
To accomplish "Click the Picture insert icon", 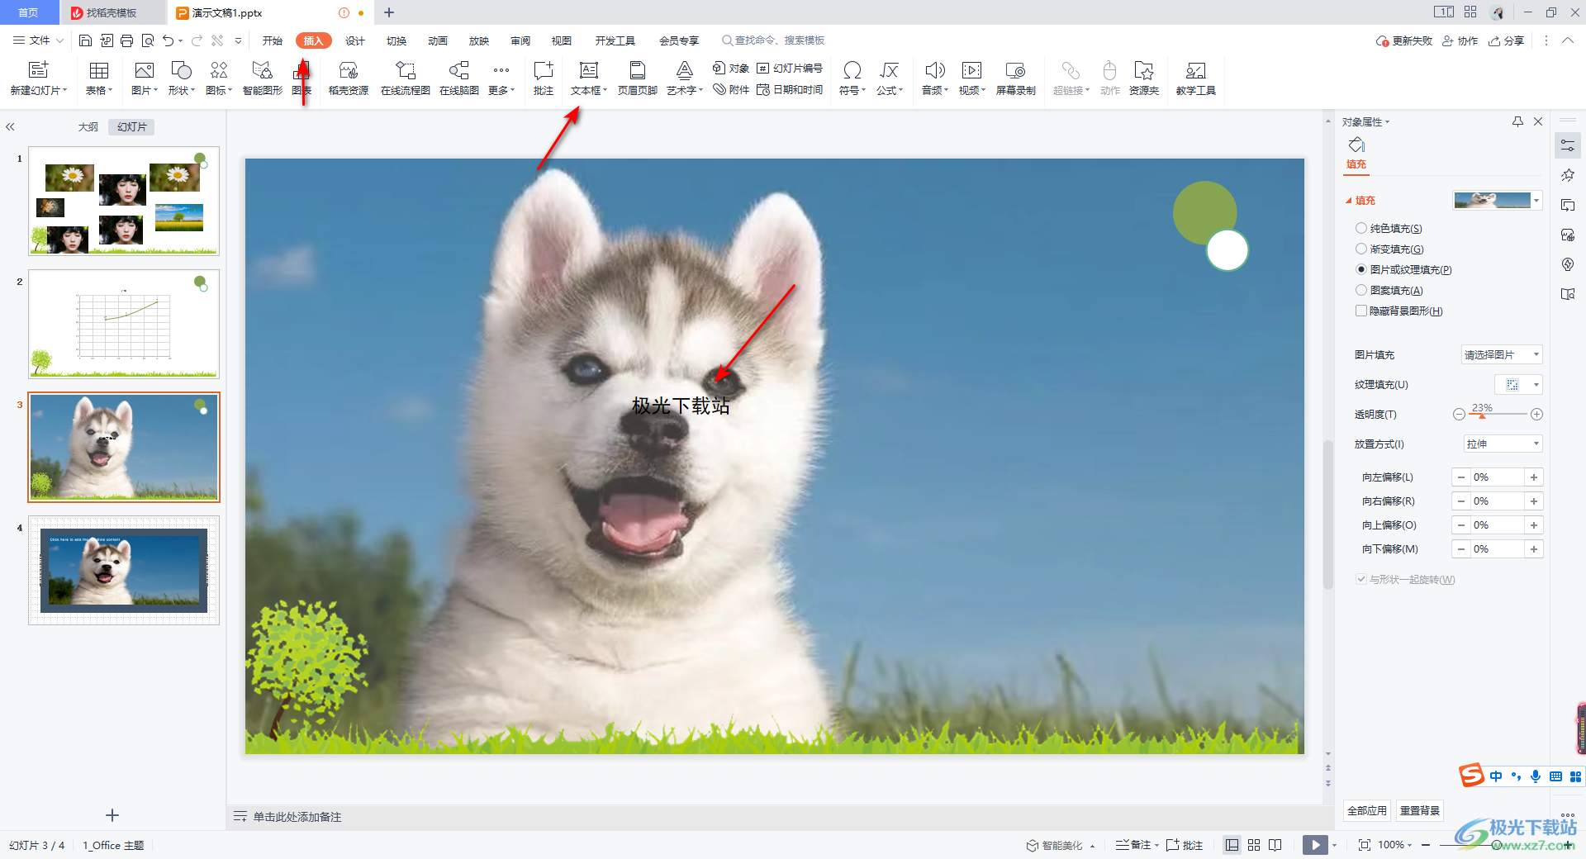I will tap(144, 71).
